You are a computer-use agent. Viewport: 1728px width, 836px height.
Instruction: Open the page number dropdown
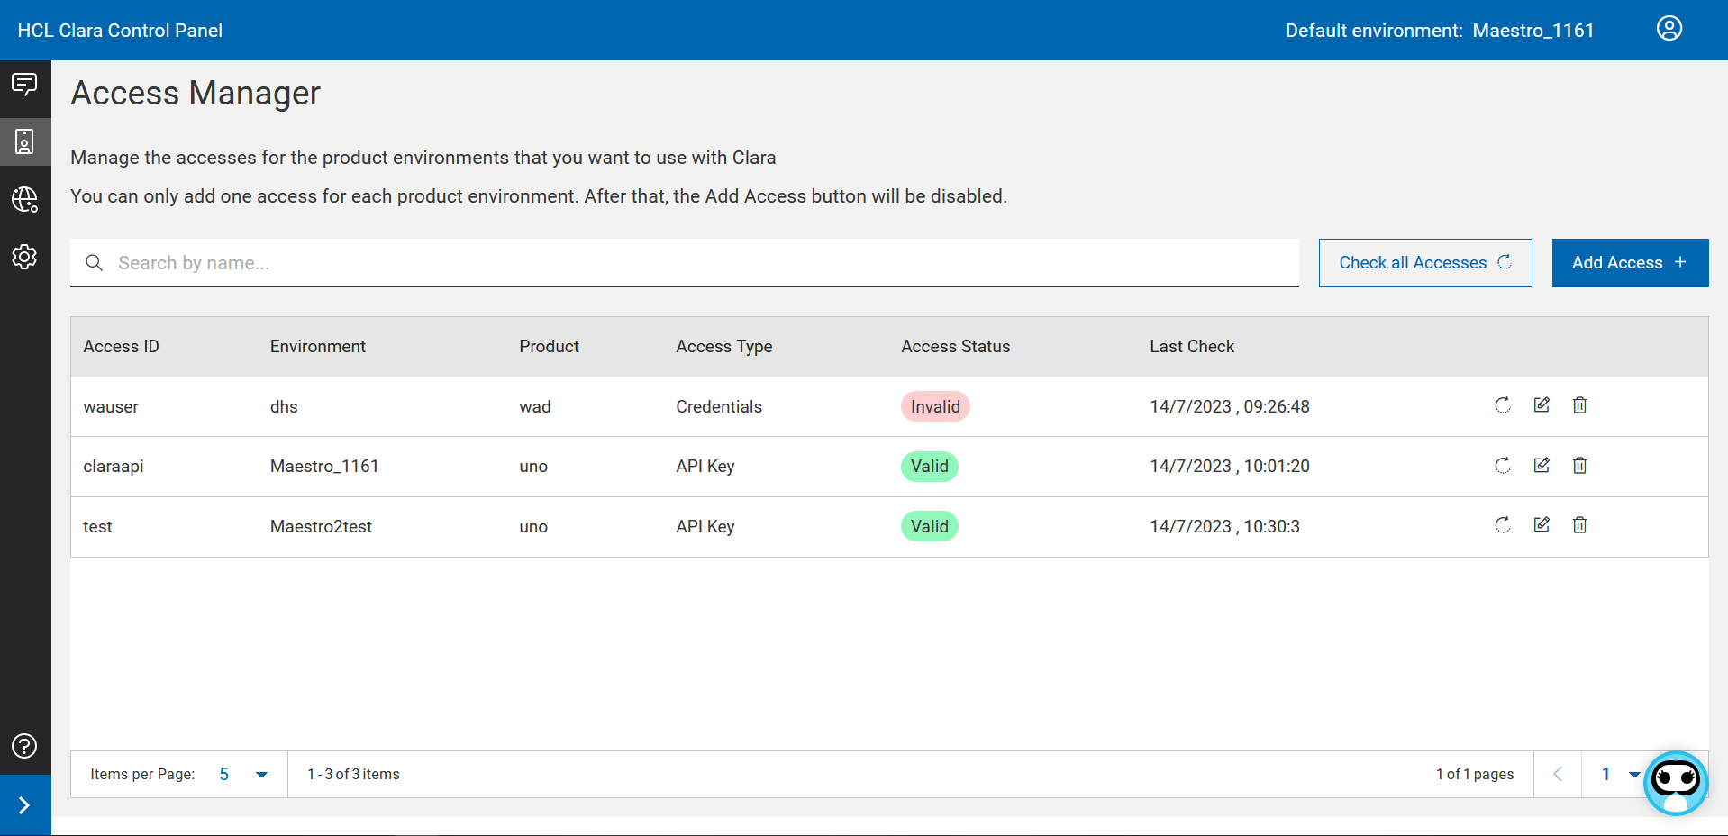point(1620,775)
